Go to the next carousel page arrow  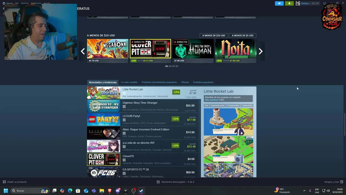point(261,51)
